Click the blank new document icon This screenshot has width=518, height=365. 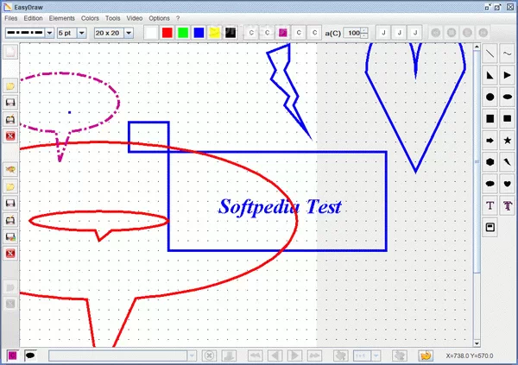pyautogui.click(x=10, y=52)
